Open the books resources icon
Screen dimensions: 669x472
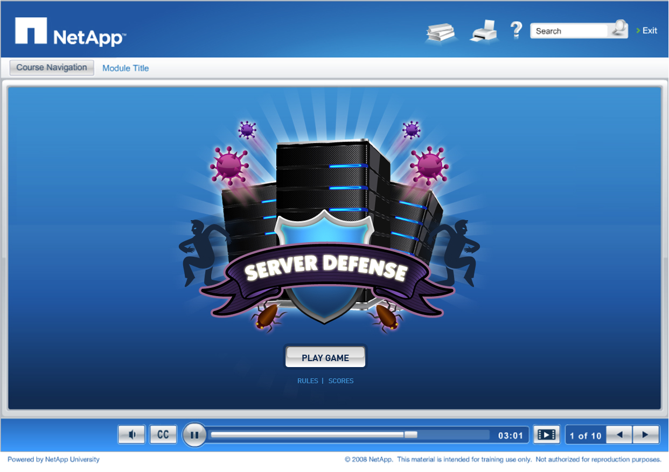click(441, 31)
